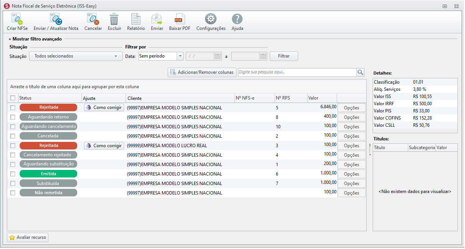Image resolution: width=465 pixels, height=249 pixels.
Task: Click the search magnifier icon
Action: (x=360, y=72)
